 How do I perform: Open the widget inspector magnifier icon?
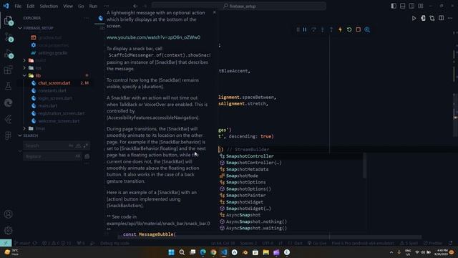[x=367, y=29]
